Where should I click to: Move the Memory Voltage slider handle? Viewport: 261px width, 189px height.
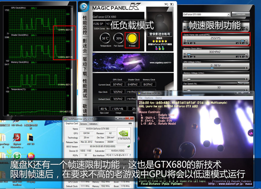point(189,79)
